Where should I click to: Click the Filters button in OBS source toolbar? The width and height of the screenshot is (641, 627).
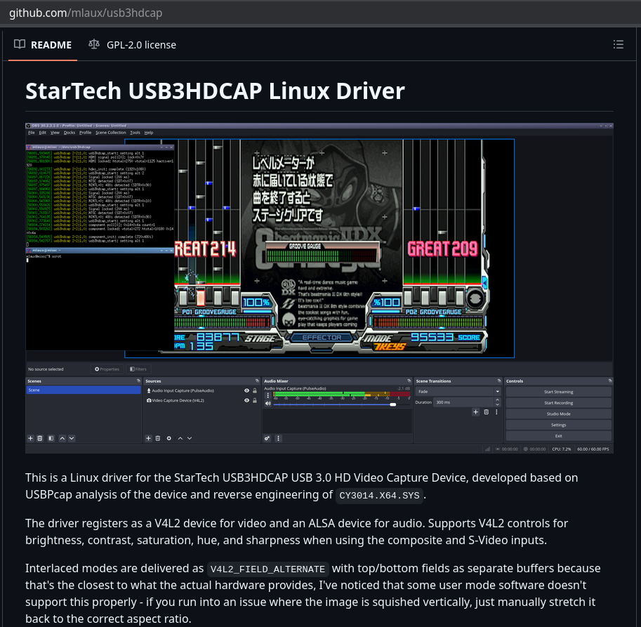[x=138, y=369]
